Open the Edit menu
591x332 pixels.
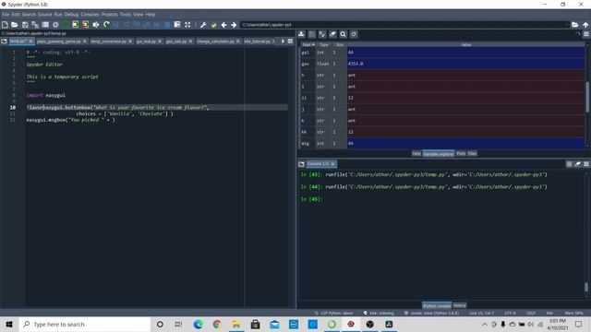pos(16,15)
